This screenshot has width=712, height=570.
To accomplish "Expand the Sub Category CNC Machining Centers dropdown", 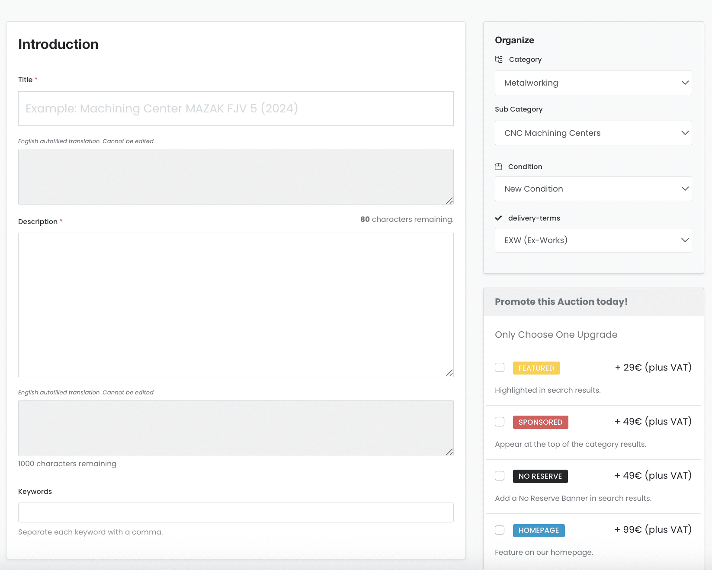I will click(593, 133).
